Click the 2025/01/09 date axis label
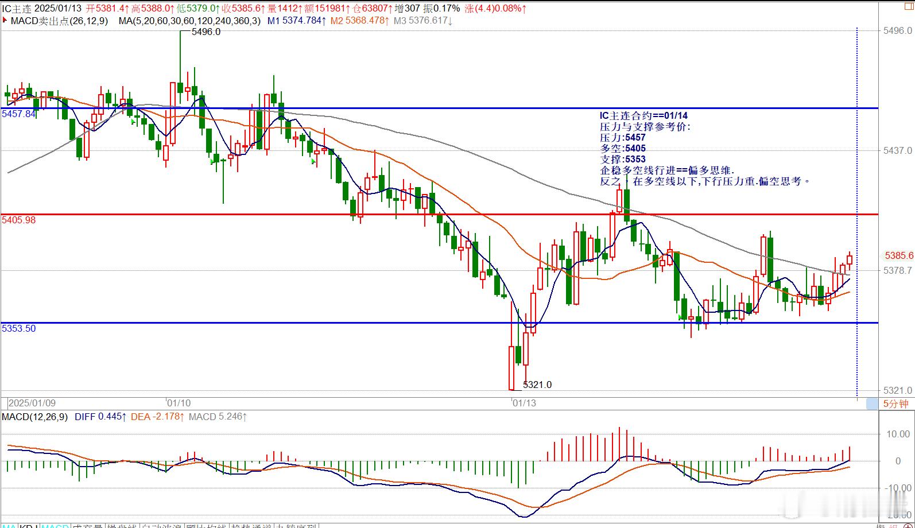The image size is (915, 528). coord(32,403)
